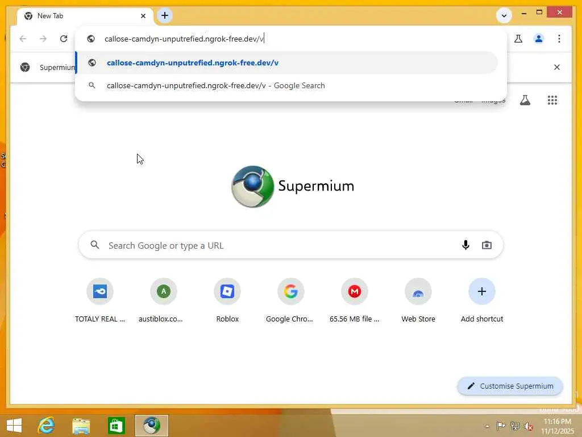This screenshot has width=582, height=437.
Task: Open network tray icon
Action: [x=514, y=426]
